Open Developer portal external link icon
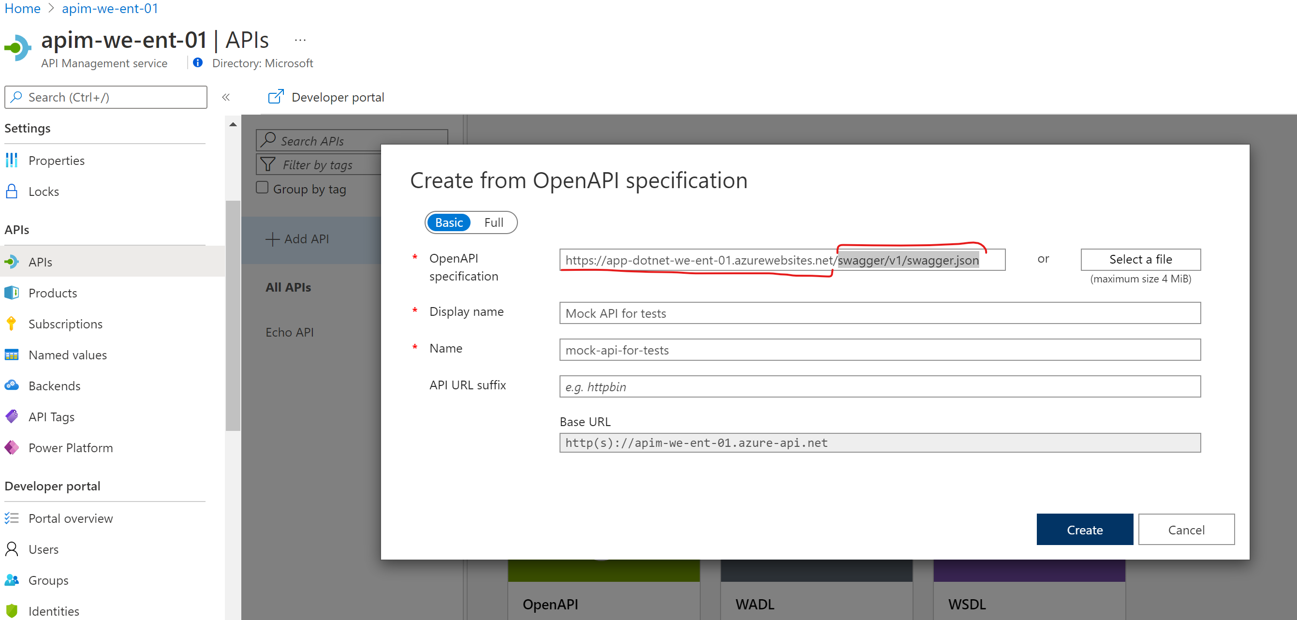Image resolution: width=1297 pixels, height=620 pixels. [276, 97]
